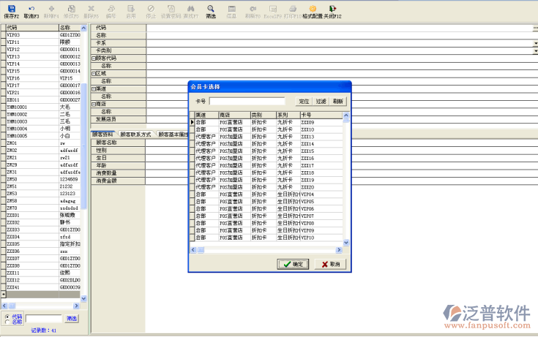Collapse the 区域 field group
This screenshot has width=538, height=337.
point(93,73)
